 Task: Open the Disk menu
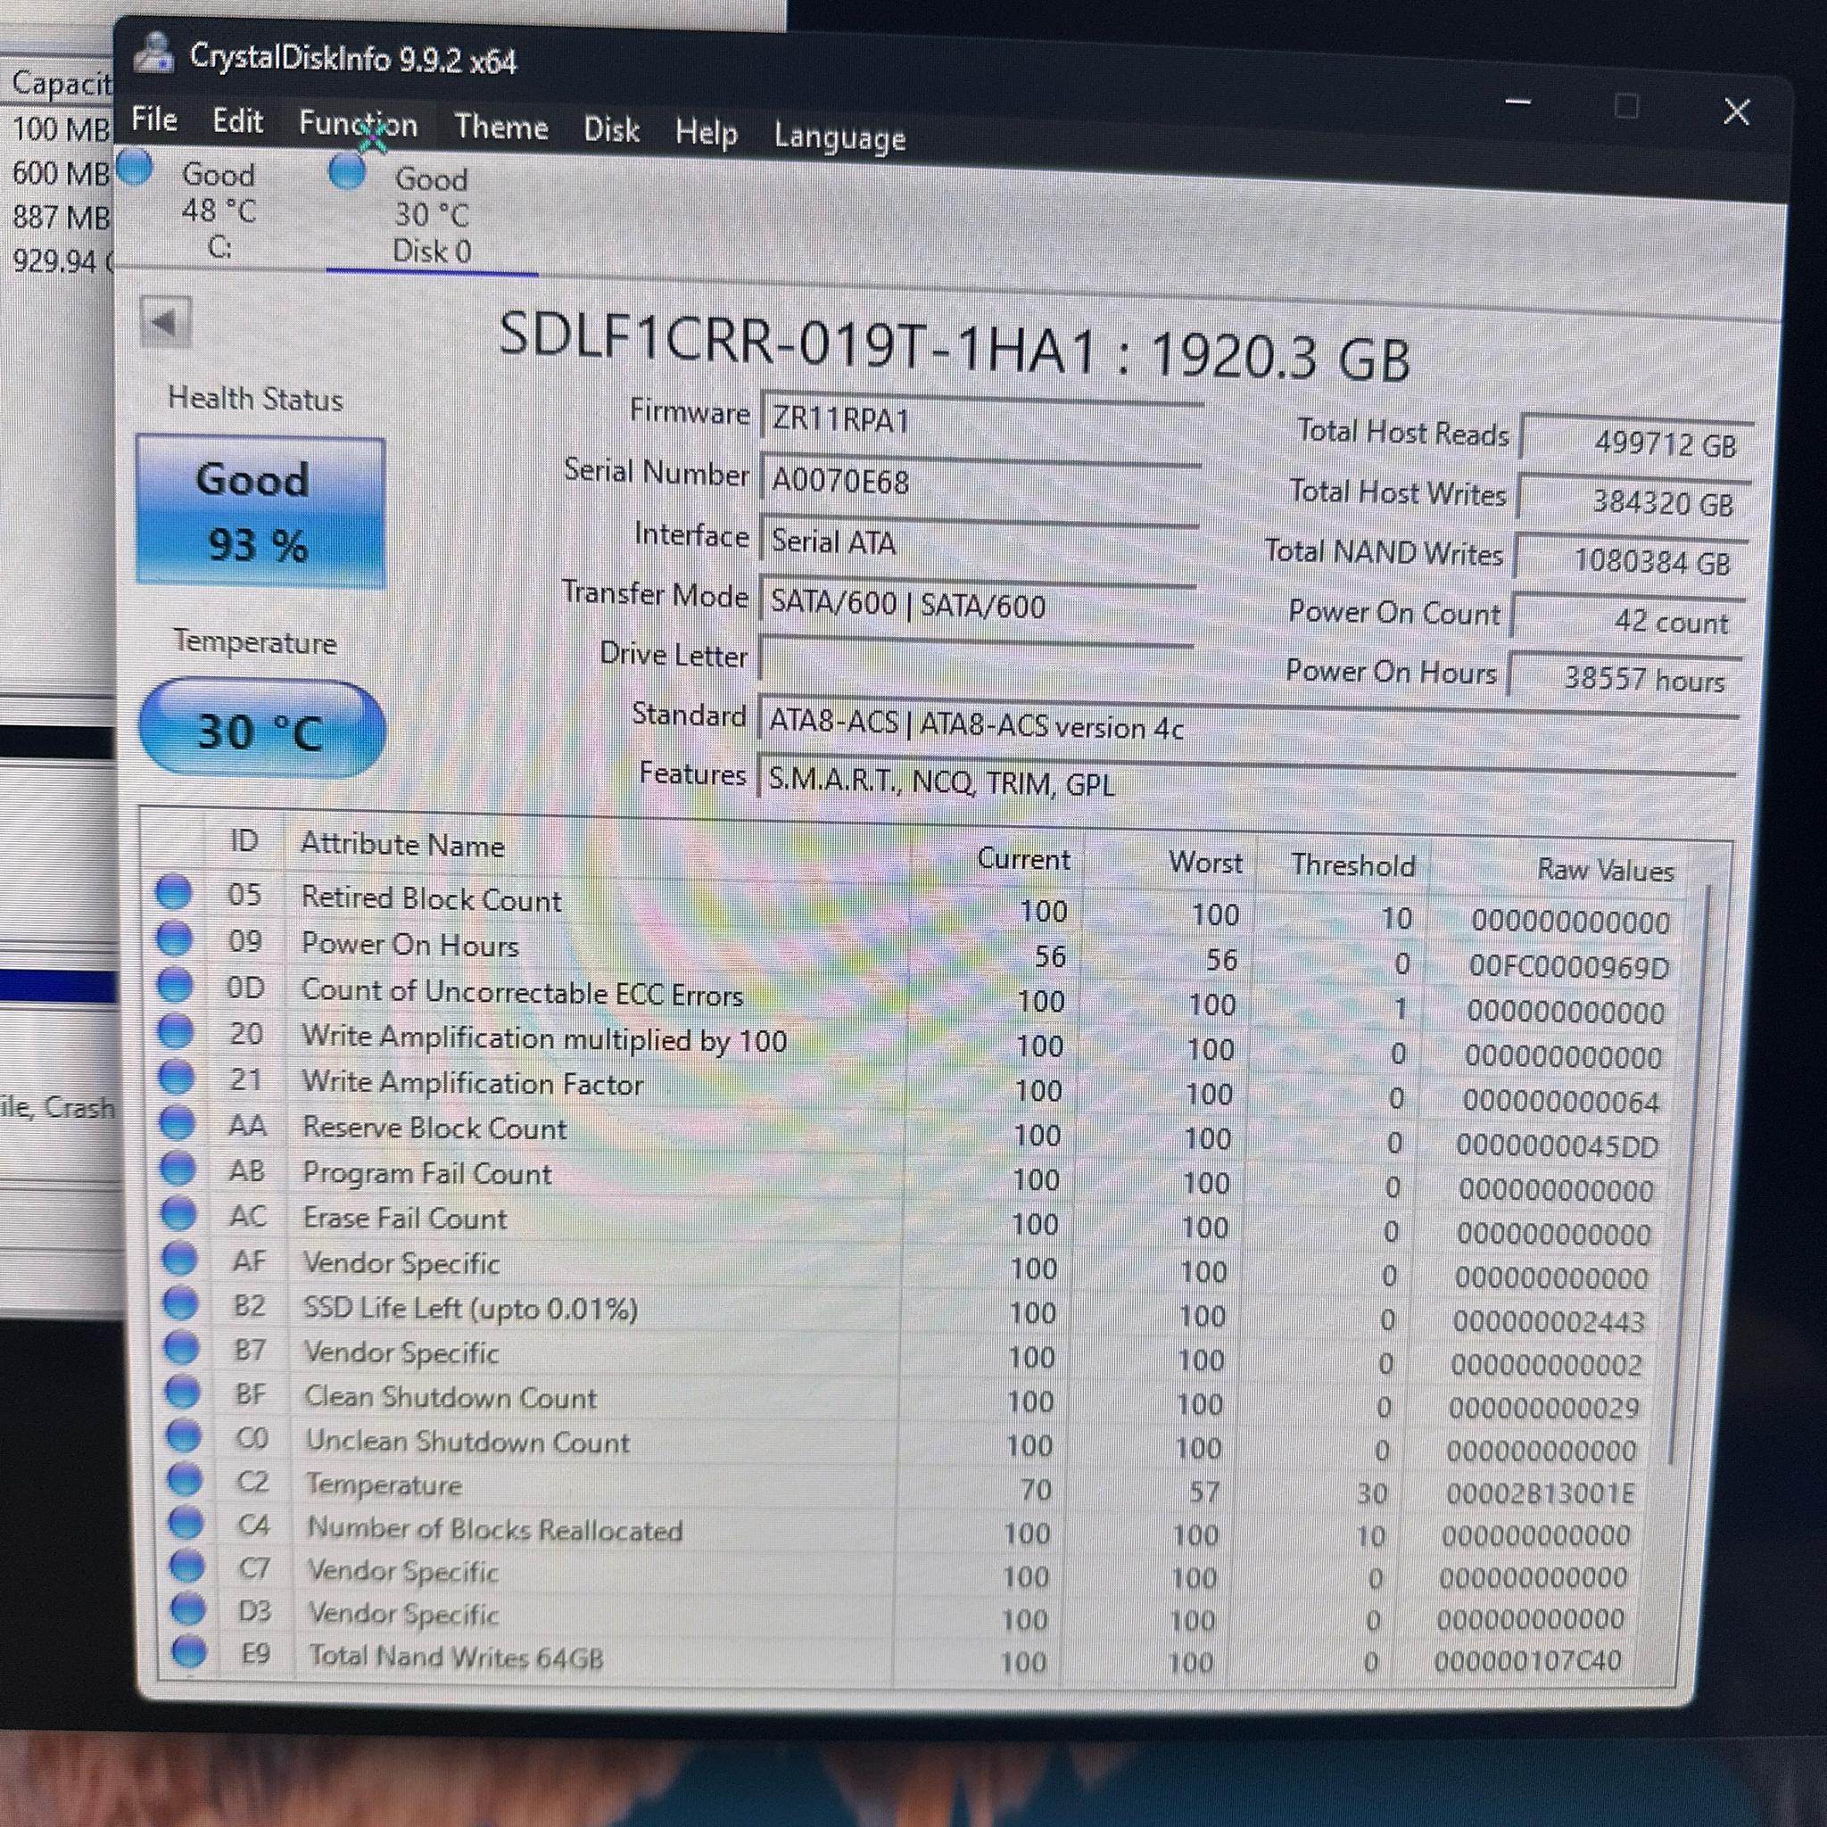pos(611,129)
